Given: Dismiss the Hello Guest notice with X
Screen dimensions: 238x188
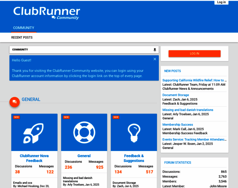Looking at the screenshot, I should 155,59.
